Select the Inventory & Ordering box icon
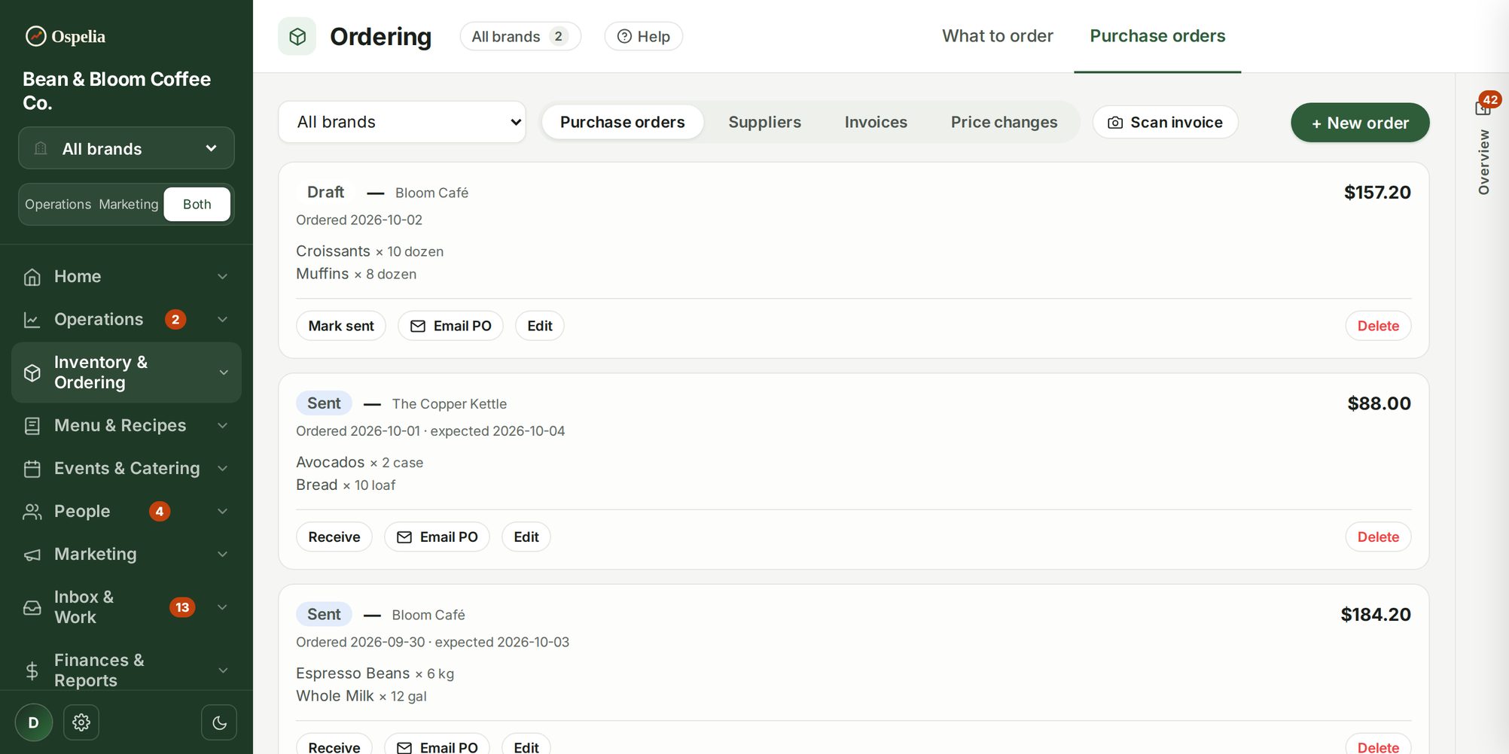 pyautogui.click(x=32, y=372)
